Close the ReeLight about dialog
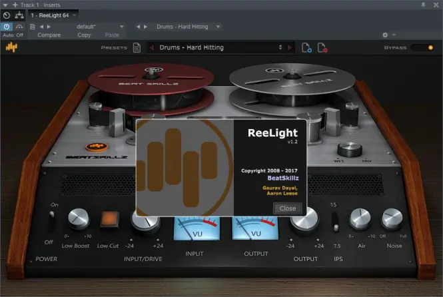The image size is (443, 297). point(288,208)
